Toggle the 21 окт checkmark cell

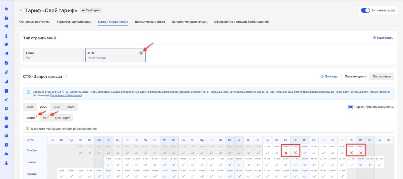click(x=267, y=150)
